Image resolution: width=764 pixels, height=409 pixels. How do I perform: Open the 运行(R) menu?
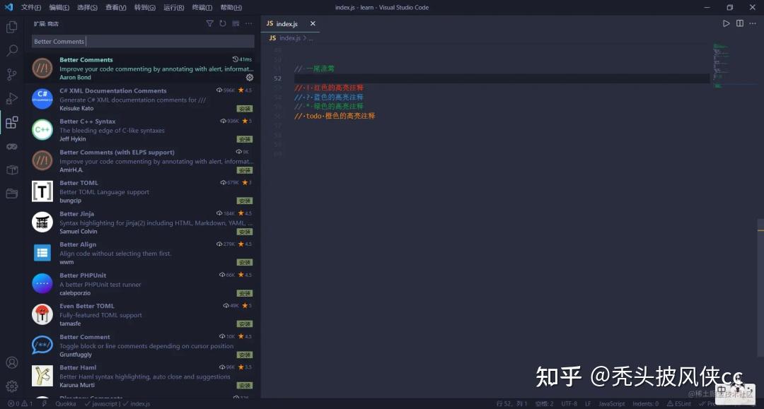point(173,7)
